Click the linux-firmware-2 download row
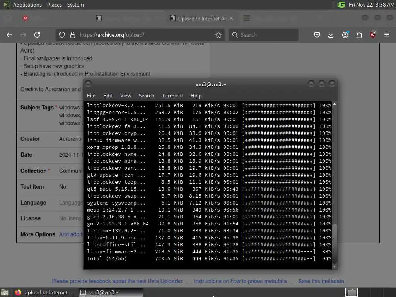The height and width of the screenshot is (297, 396). click(209, 251)
